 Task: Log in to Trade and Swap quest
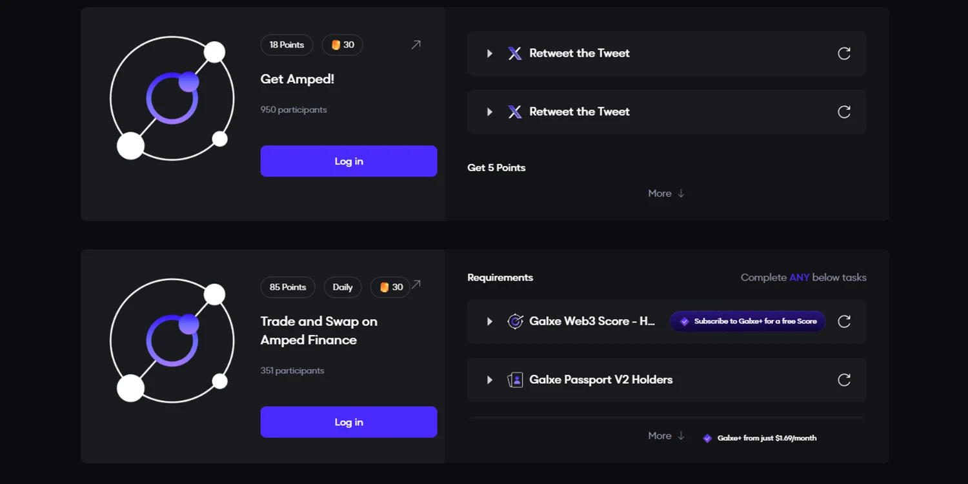348,422
